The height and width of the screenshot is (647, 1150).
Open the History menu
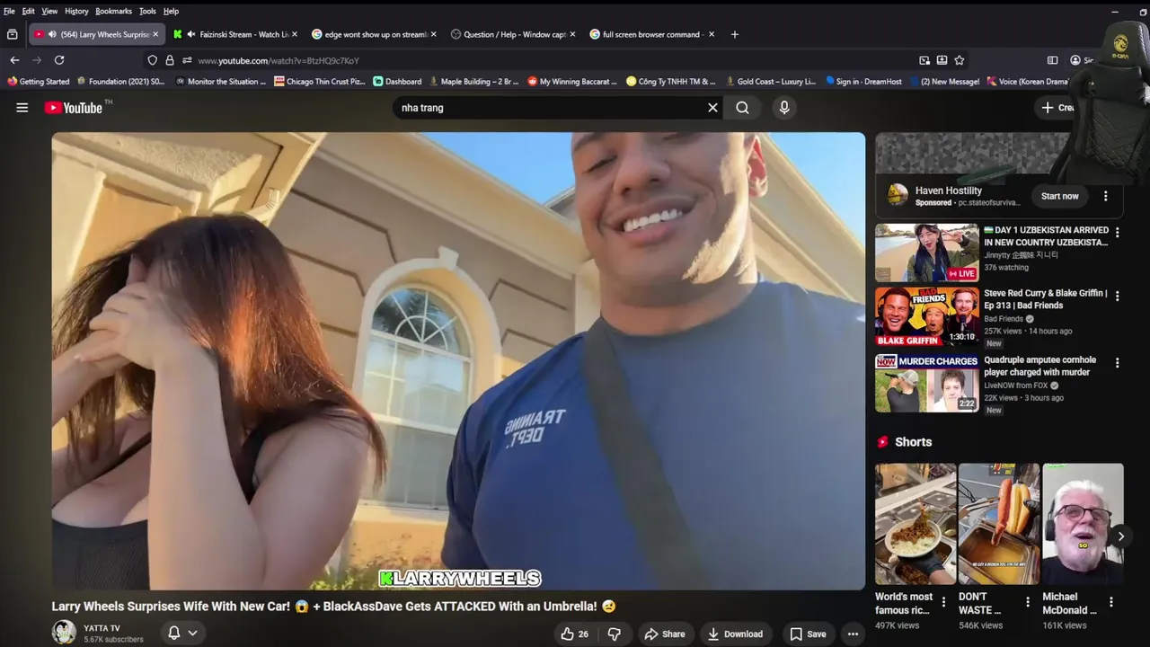click(x=76, y=11)
